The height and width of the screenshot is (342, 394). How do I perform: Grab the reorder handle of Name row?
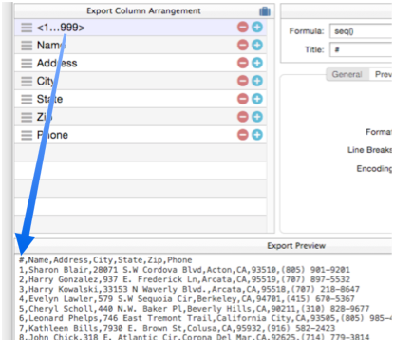pyautogui.click(x=27, y=46)
